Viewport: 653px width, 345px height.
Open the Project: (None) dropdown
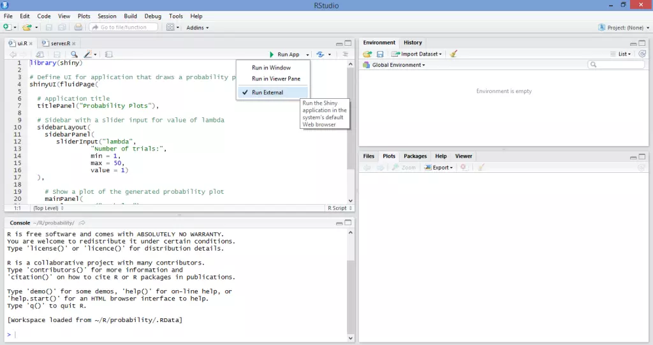pyautogui.click(x=624, y=27)
